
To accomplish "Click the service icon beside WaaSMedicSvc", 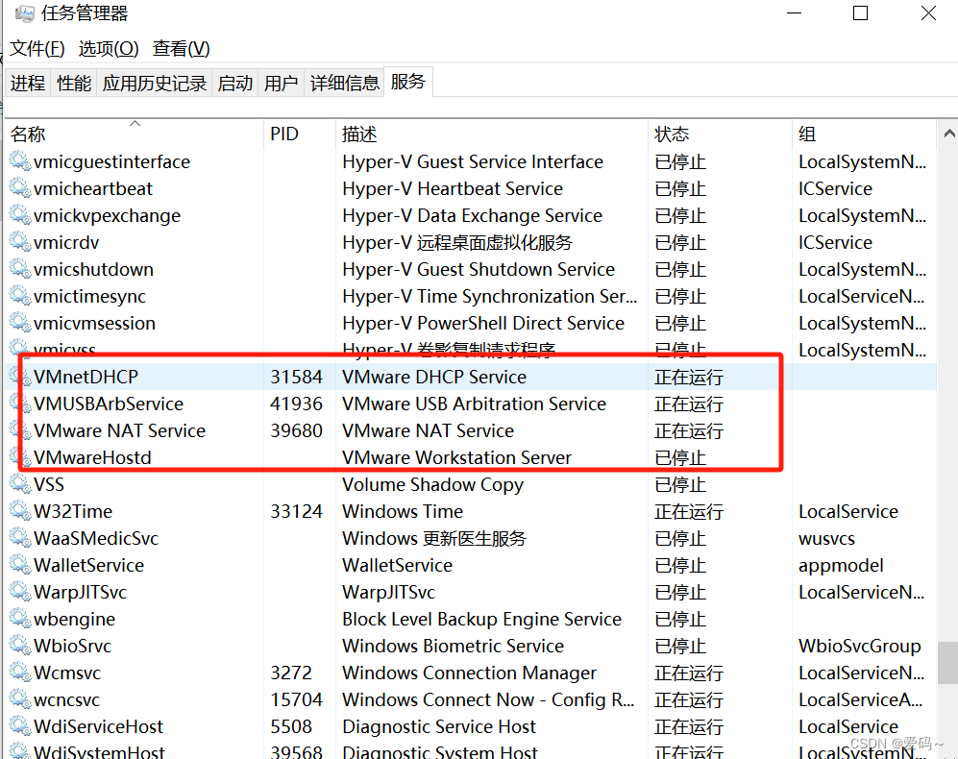I will pos(19,538).
